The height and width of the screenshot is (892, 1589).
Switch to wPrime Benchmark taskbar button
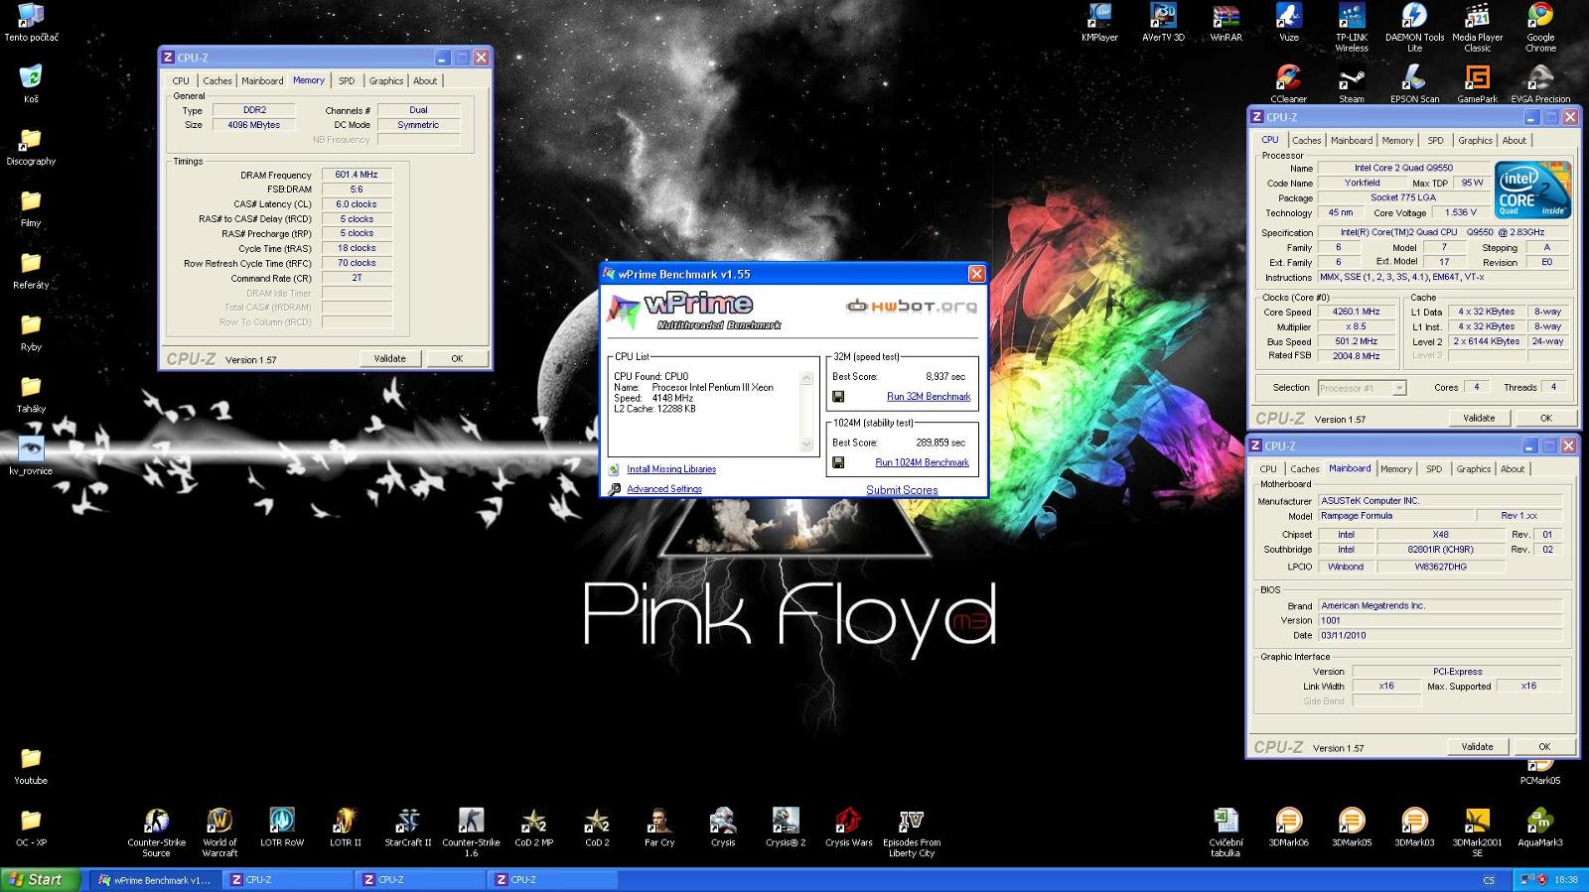154,880
